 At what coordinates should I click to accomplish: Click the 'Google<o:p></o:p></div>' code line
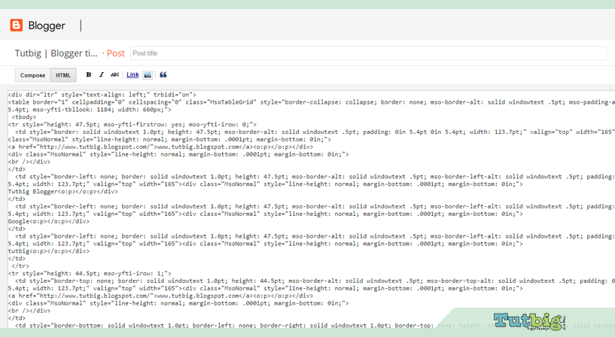pos(49,221)
